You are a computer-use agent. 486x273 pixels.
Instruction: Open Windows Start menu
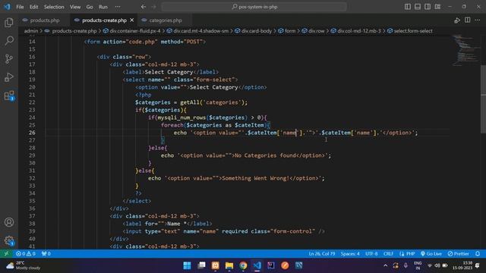tap(188, 265)
